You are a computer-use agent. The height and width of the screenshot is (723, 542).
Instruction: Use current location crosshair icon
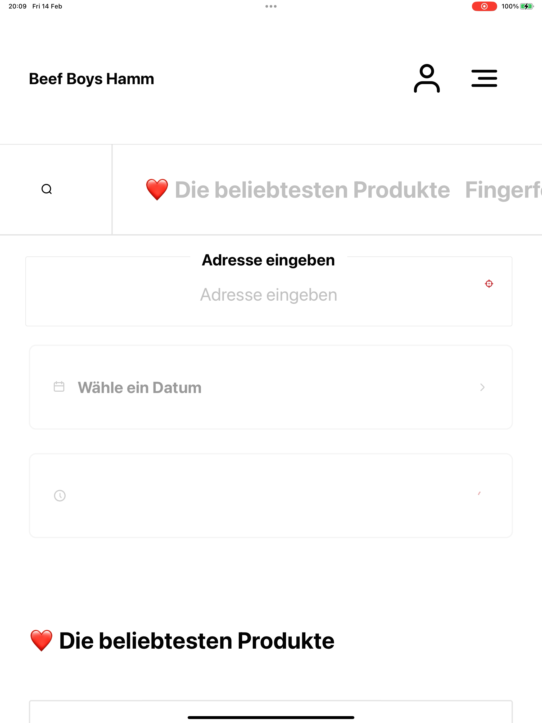489,284
